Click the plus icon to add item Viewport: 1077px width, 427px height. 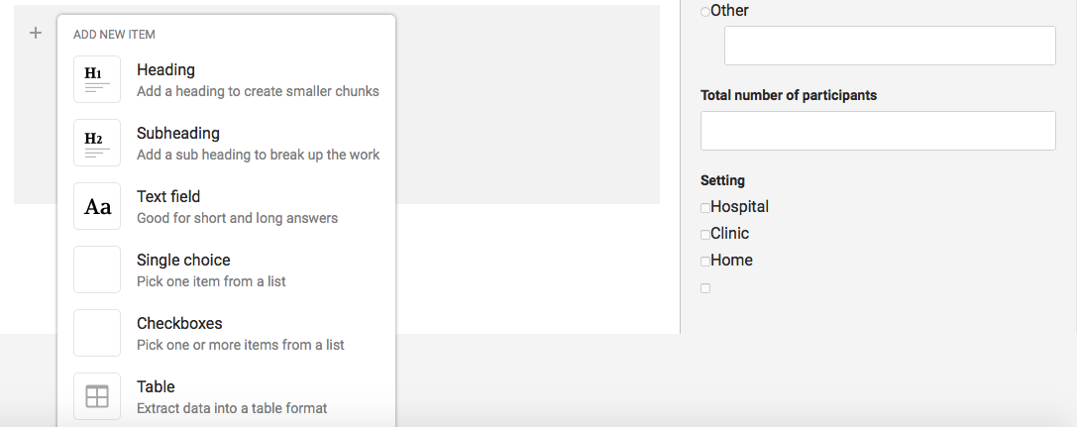36,33
